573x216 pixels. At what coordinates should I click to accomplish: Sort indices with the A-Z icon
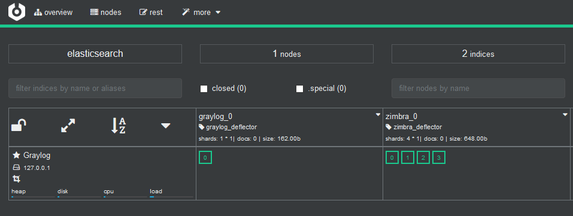tap(118, 126)
